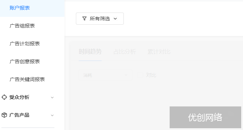Screen dimensions: 243x130
Task: Expand the 受众分析 section chevron
Action: click(52, 97)
